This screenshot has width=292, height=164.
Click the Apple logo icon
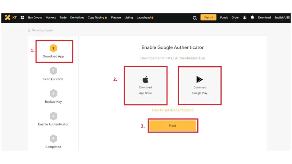[145, 80]
